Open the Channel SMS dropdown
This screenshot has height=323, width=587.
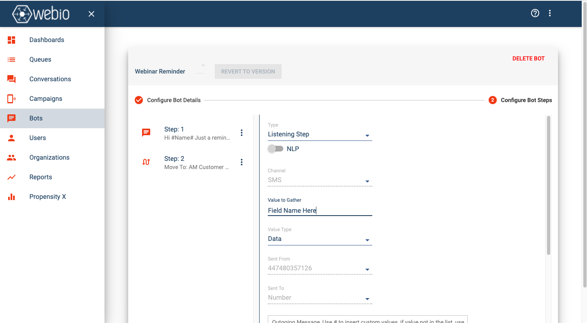coord(320,180)
